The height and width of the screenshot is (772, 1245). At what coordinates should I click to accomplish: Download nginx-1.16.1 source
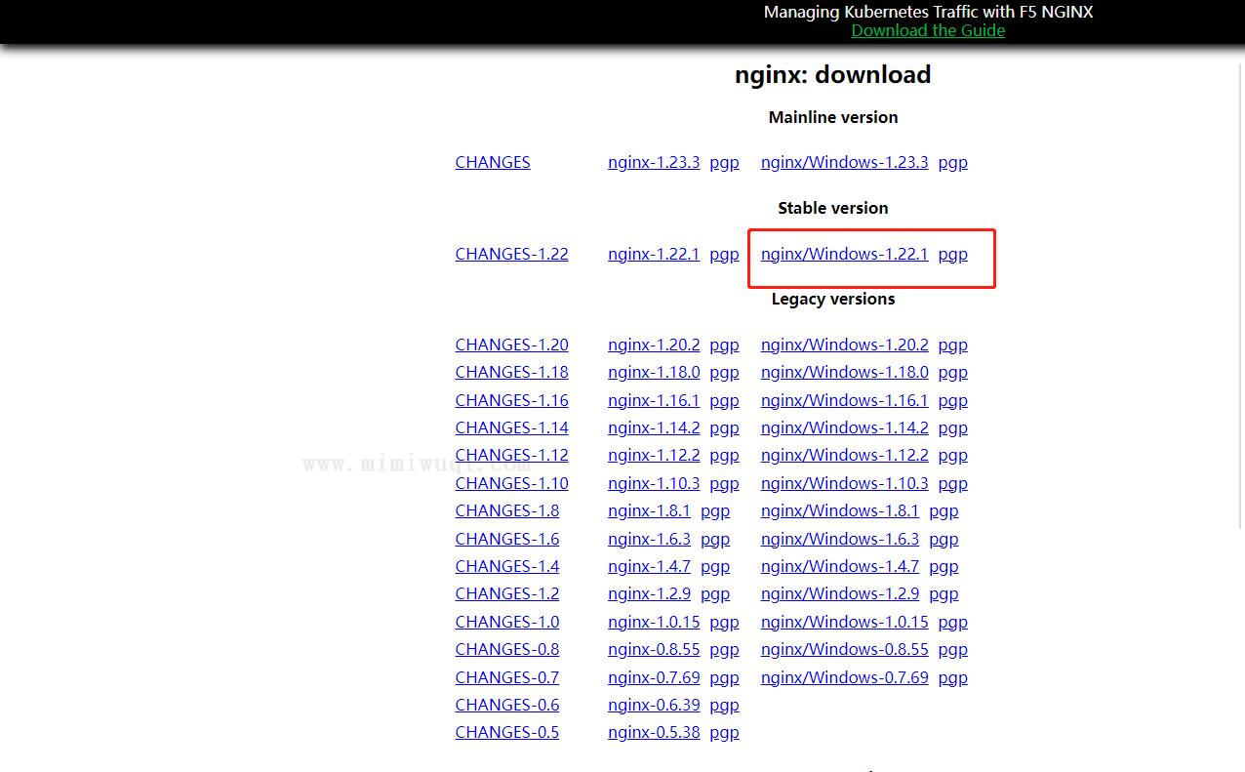[654, 400]
